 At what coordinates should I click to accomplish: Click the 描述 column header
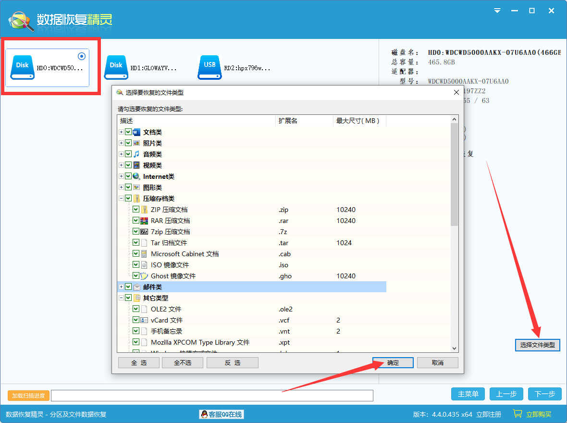tap(197, 121)
